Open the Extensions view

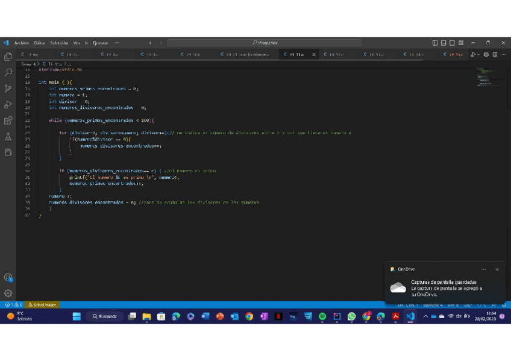coord(8,121)
